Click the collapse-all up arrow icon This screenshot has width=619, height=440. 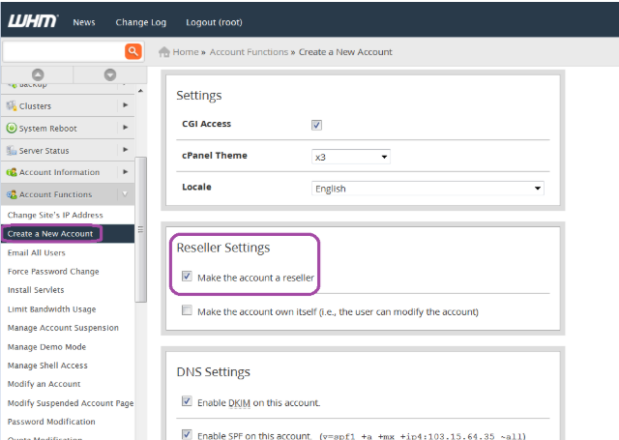point(38,74)
